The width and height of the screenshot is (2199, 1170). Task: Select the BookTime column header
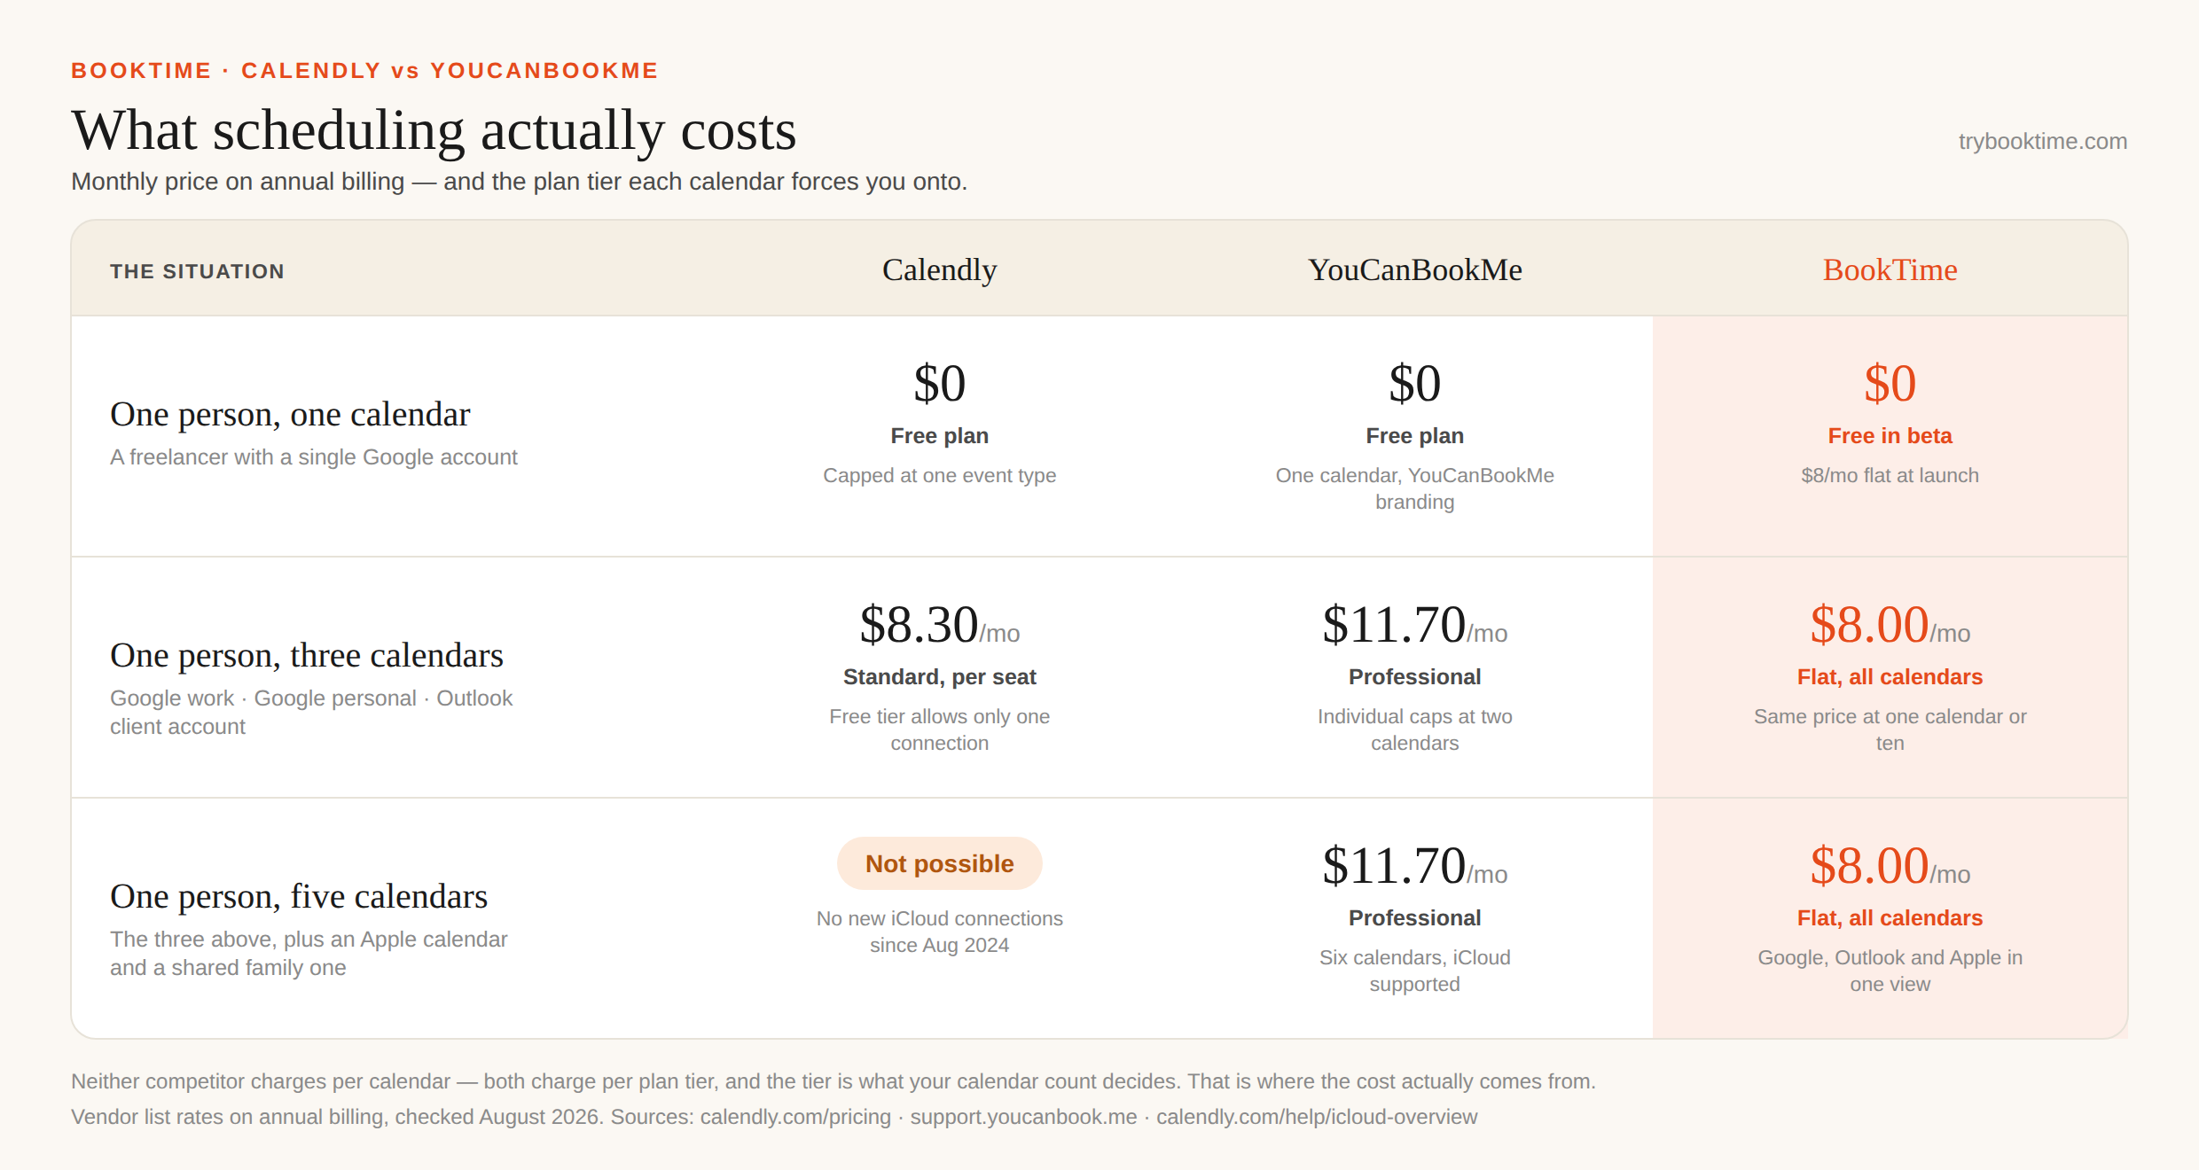tap(1890, 270)
